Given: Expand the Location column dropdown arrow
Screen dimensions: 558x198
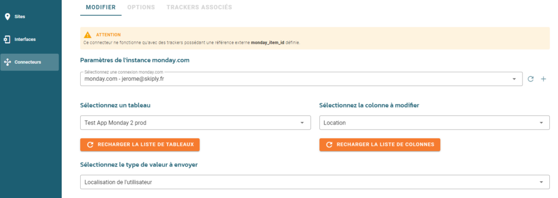Looking at the screenshot, I should click(541, 122).
